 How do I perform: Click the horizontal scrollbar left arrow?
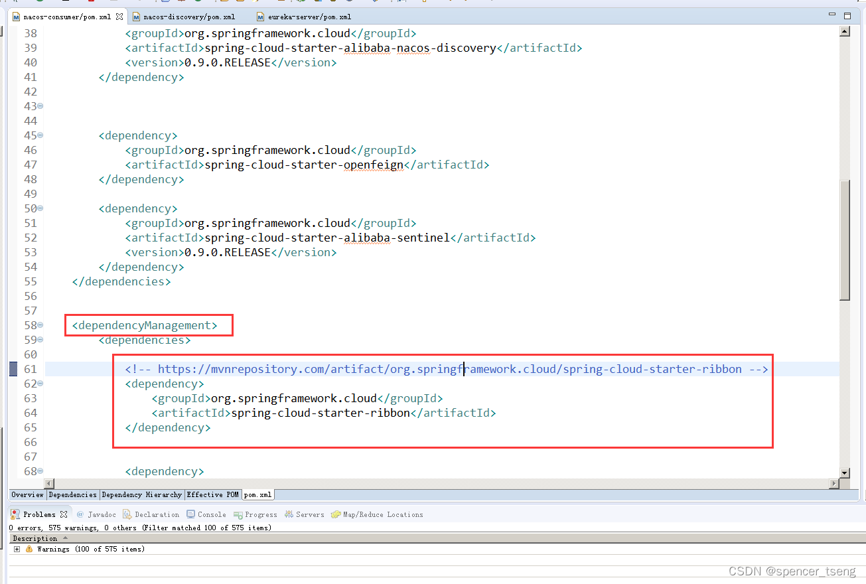point(48,484)
